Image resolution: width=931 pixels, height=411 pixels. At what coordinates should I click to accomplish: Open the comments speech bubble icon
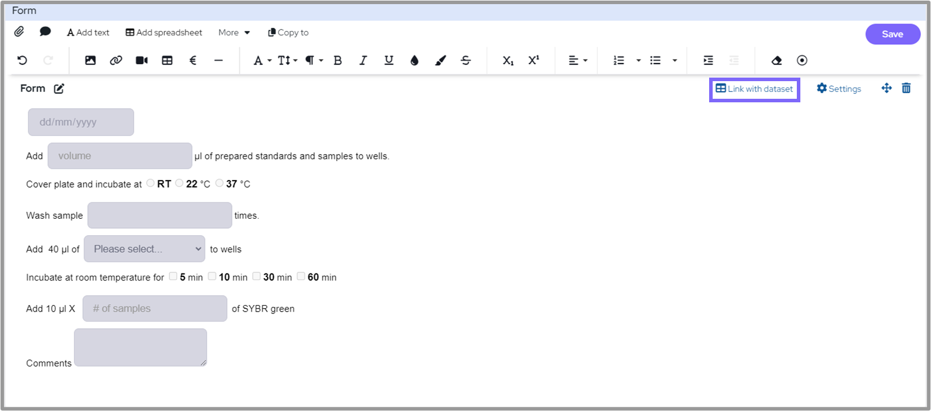45,32
